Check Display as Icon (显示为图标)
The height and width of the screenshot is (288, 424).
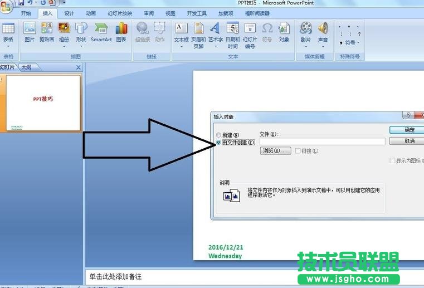[392, 160]
